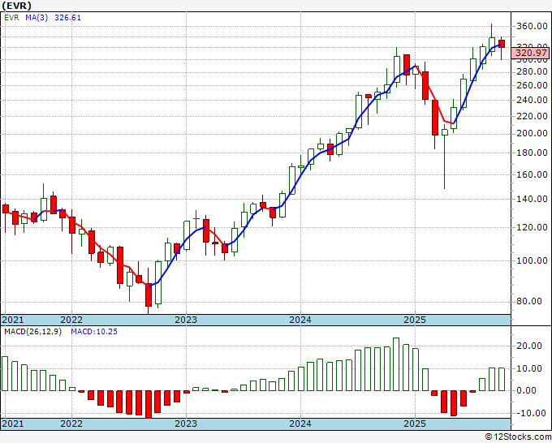Click the tallest green MACD histogram bar
The width and height of the screenshot is (552, 443).
coord(396,364)
